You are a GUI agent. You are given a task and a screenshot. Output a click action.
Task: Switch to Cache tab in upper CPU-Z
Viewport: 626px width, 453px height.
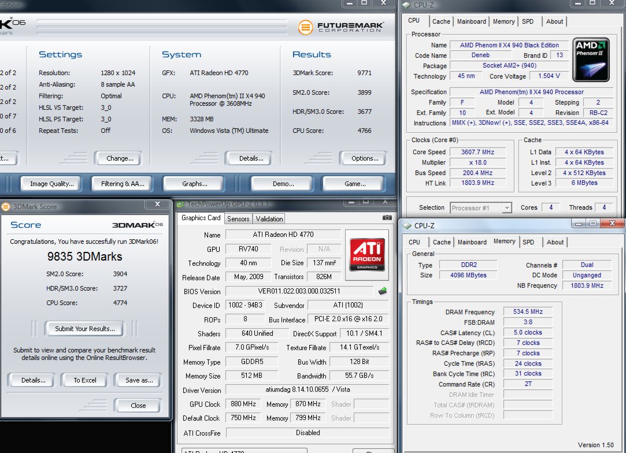click(441, 21)
